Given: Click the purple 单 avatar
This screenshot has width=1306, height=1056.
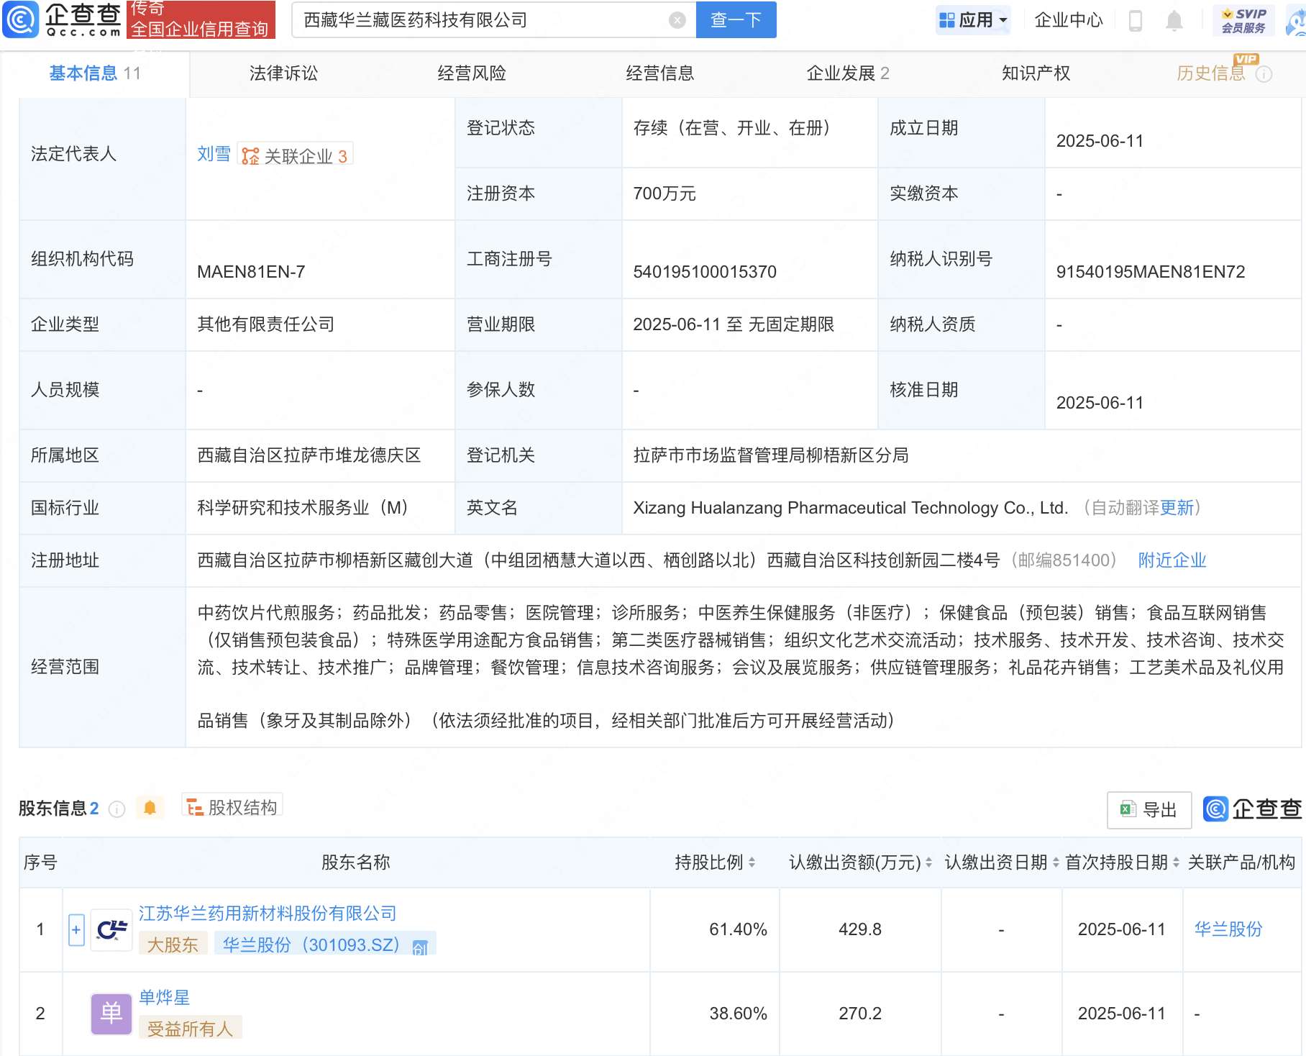Looking at the screenshot, I should click(x=111, y=1014).
